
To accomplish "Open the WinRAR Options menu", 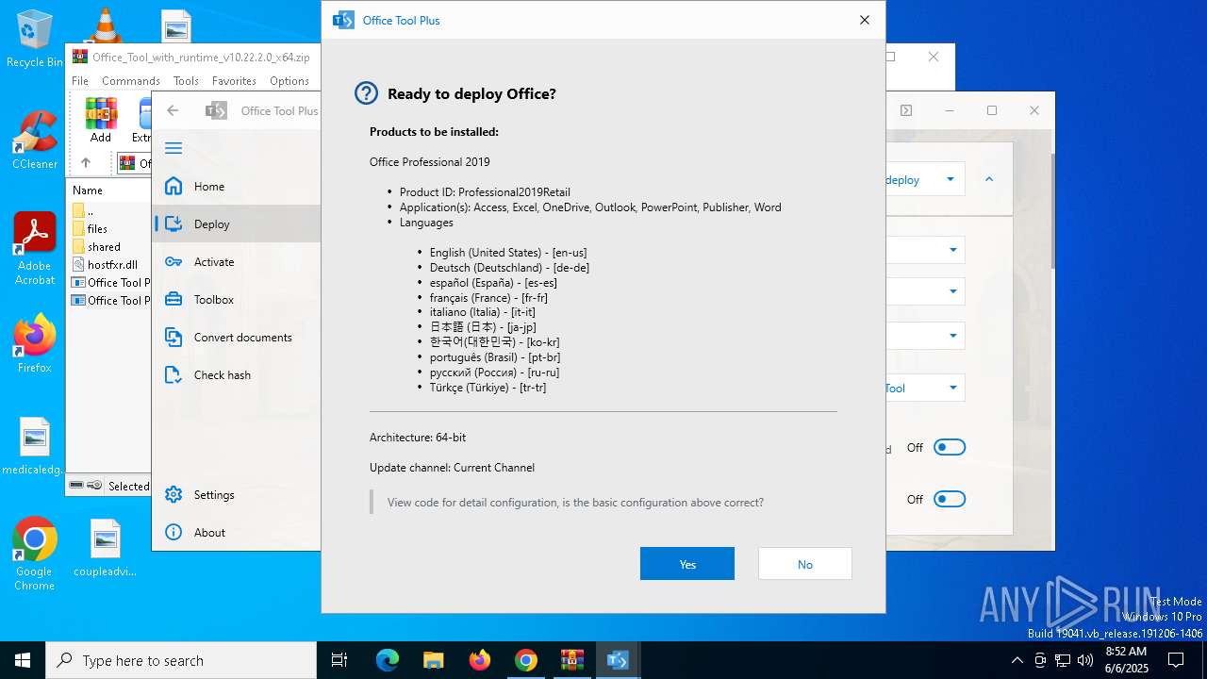I will point(289,81).
